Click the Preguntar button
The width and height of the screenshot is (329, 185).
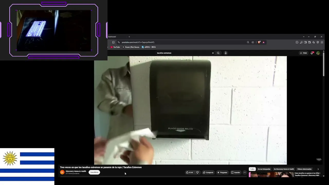coord(222,172)
